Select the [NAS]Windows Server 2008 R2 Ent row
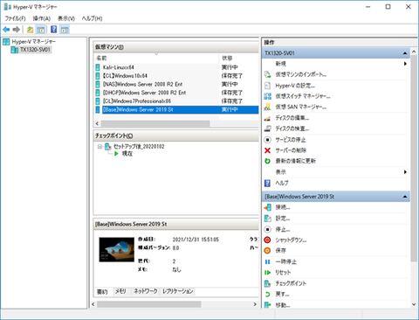Viewport: 419px width, 320px height. (x=176, y=84)
